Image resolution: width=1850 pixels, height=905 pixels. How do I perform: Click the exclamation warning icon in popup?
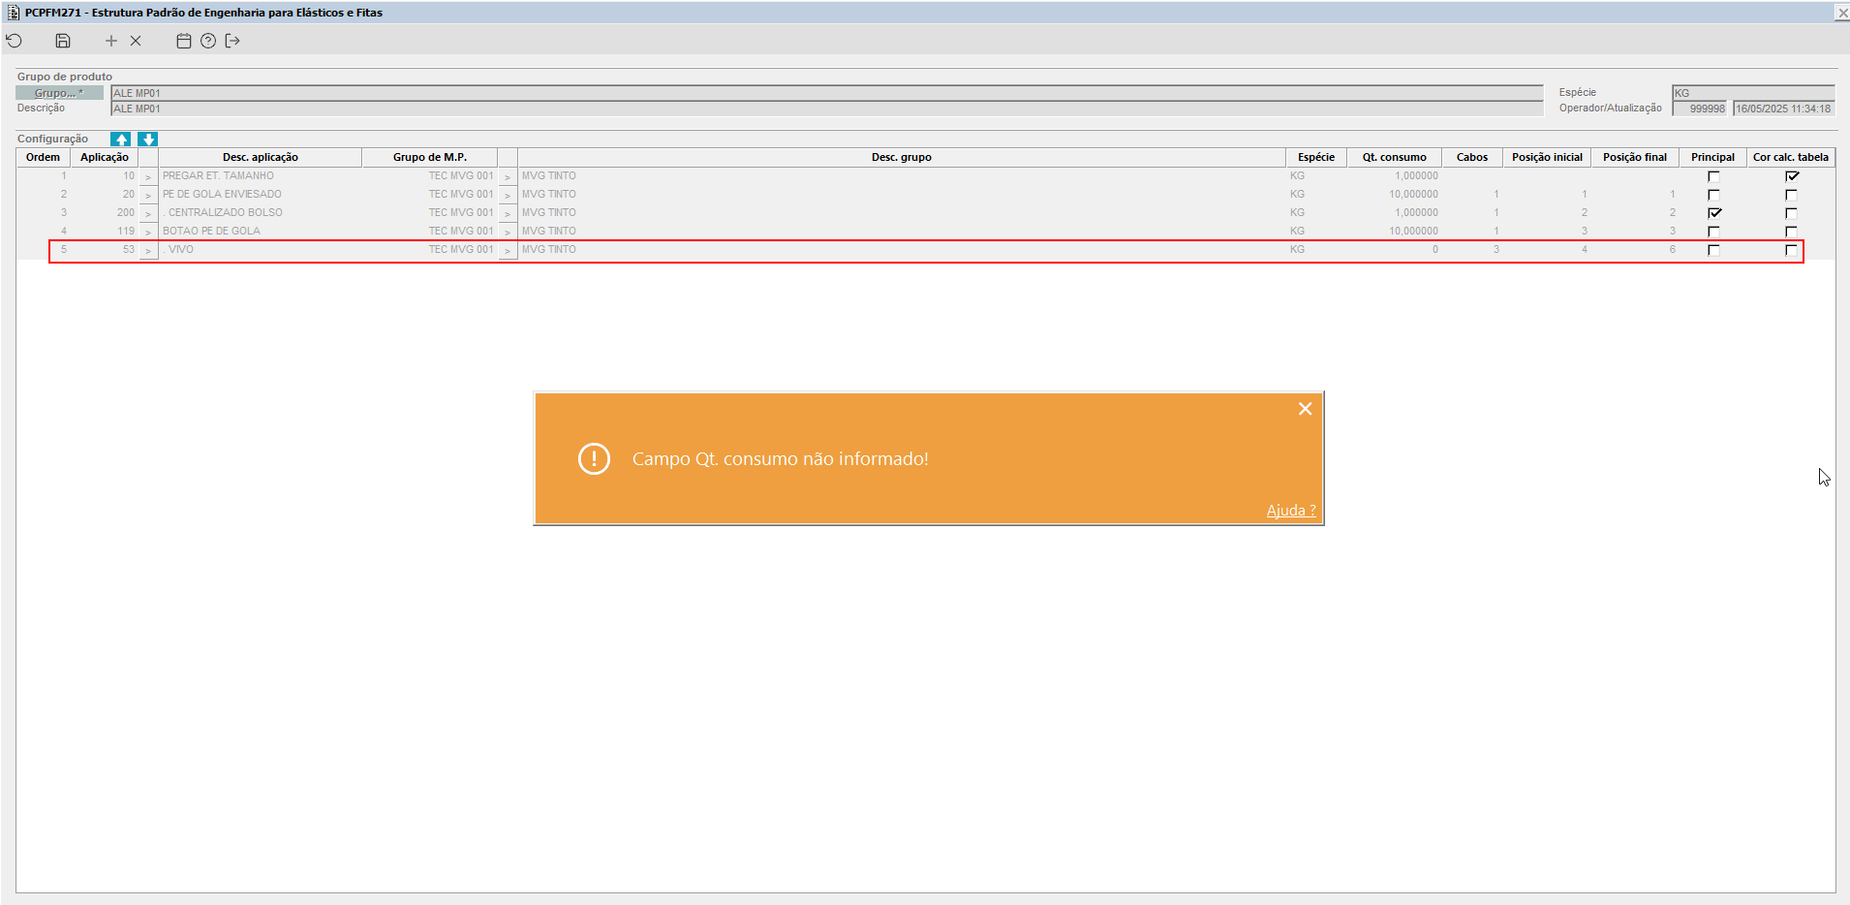coord(594,458)
